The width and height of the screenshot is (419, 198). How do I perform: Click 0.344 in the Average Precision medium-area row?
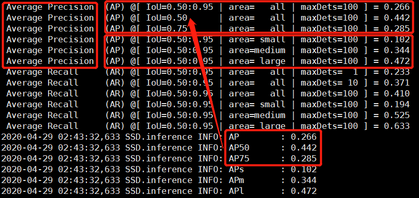point(397,51)
